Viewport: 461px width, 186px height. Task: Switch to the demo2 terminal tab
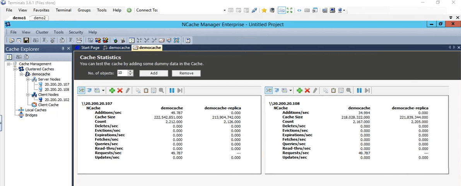click(39, 18)
